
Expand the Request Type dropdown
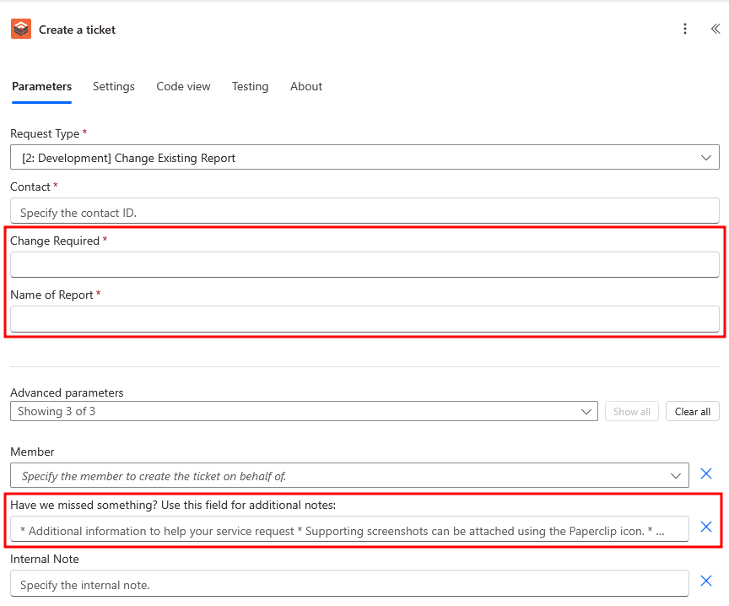click(706, 158)
